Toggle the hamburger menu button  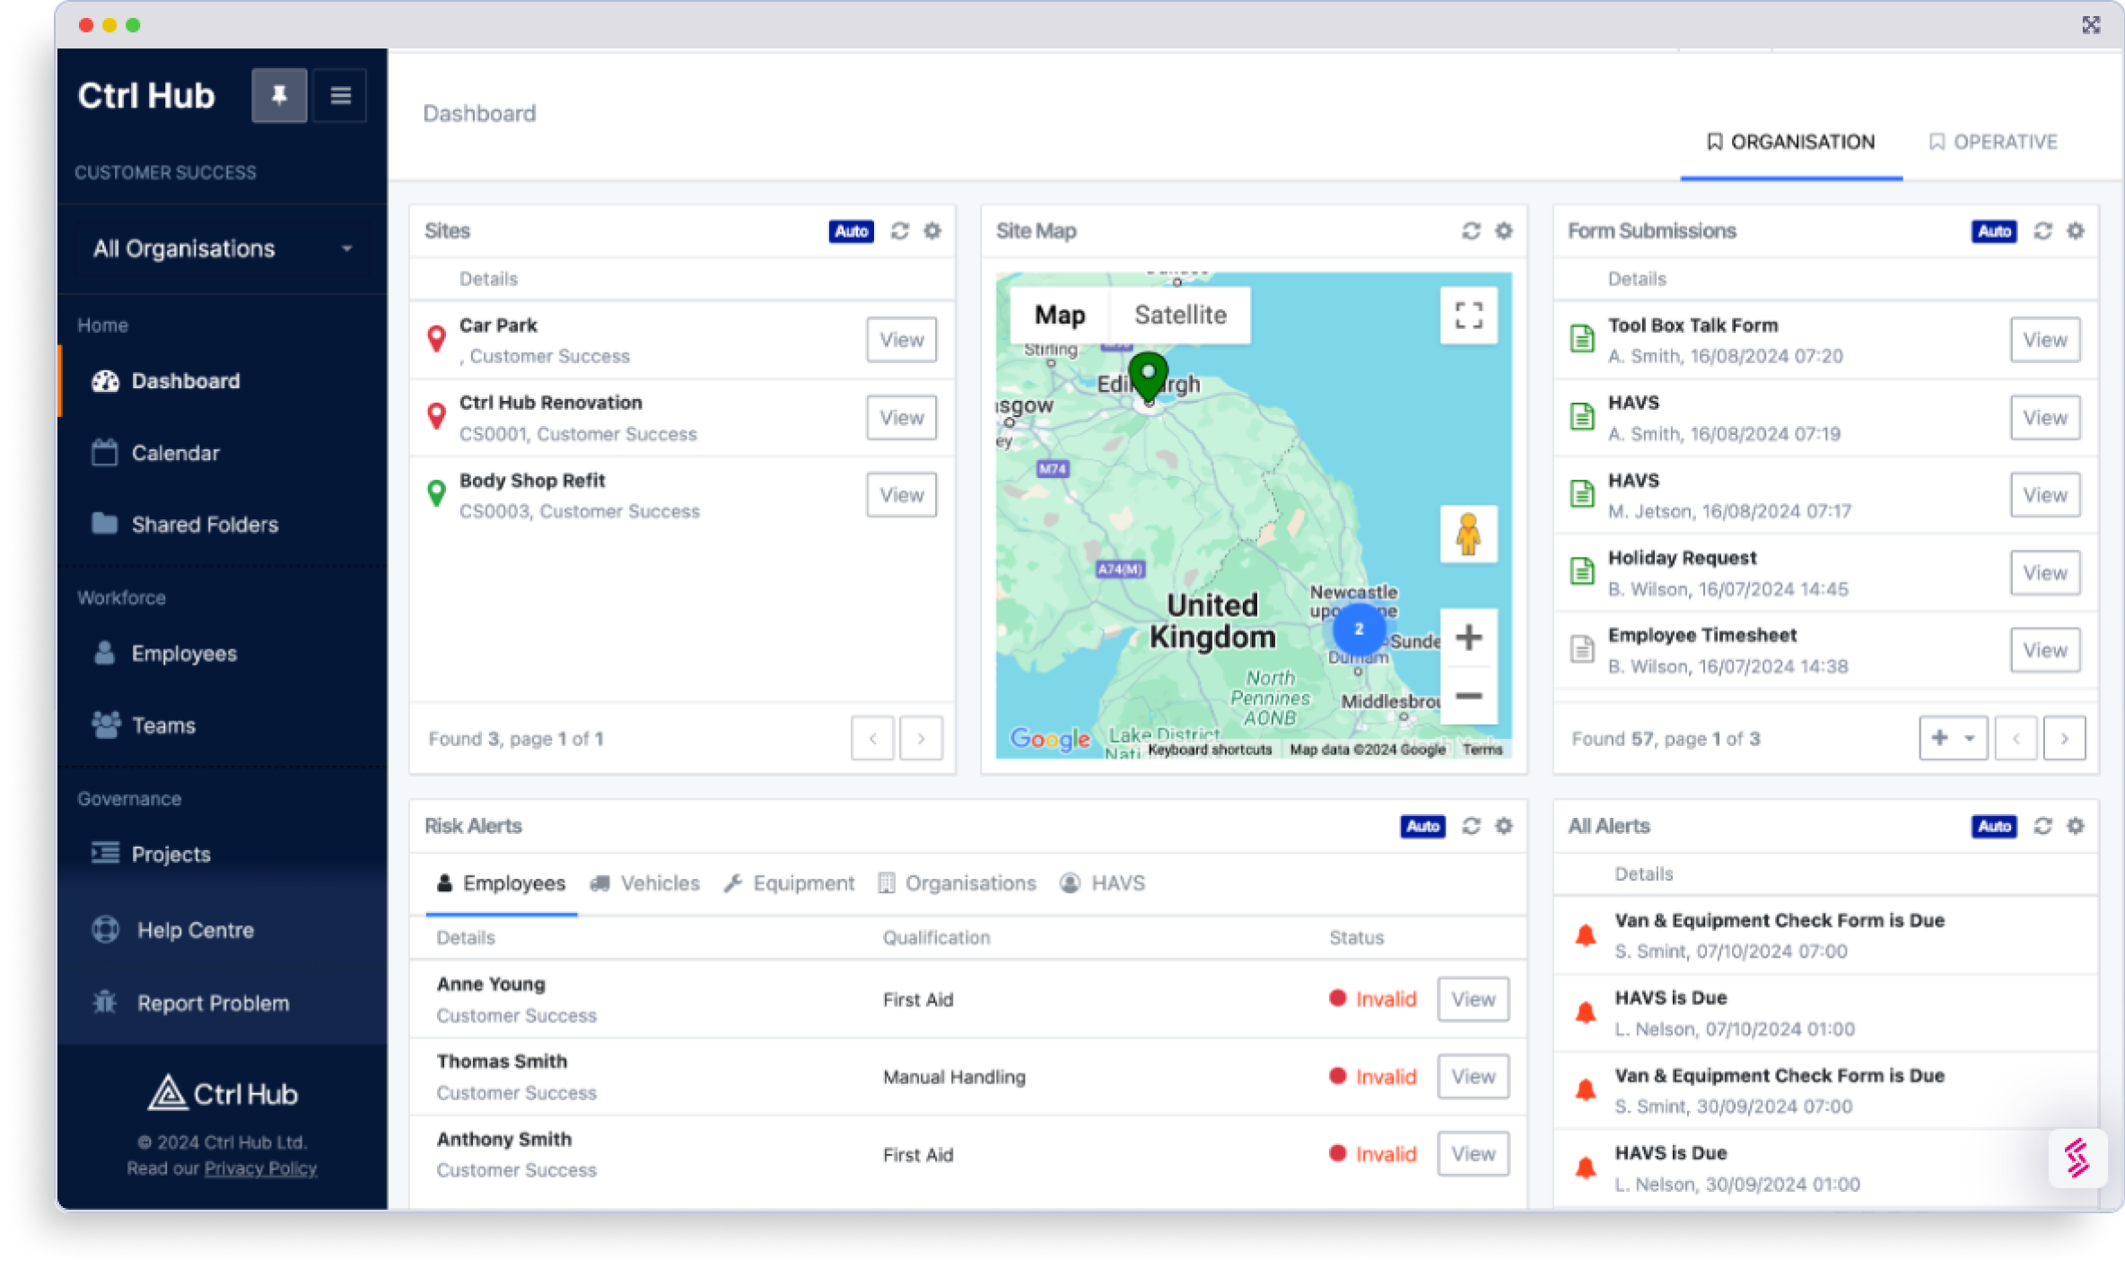coord(340,95)
